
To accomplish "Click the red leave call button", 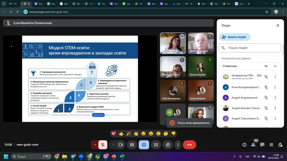I will tap(189, 145).
